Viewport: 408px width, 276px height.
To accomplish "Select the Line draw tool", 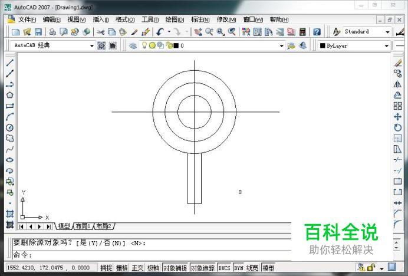I will [10, 63].
